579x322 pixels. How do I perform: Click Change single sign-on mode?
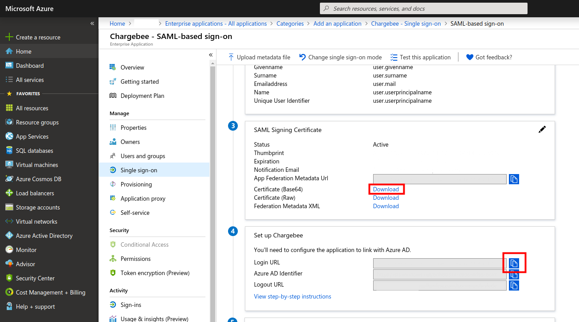pyautogui.click(x=340, y=57)
